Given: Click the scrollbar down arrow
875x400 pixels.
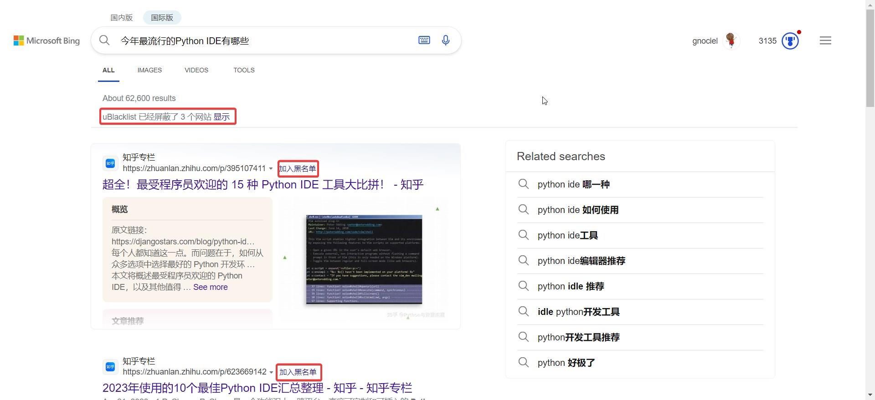Looking at the screenshot, I should (870, 395).
